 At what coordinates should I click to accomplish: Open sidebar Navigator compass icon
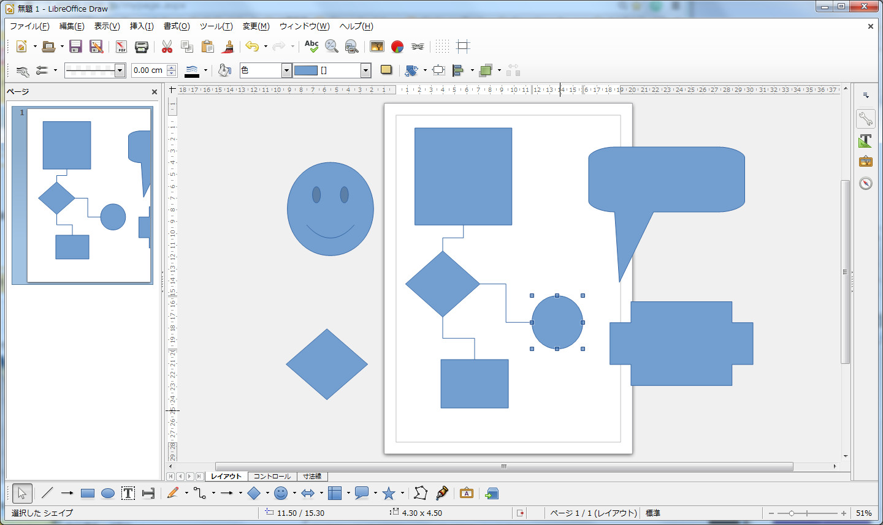[x=865, y=183]
